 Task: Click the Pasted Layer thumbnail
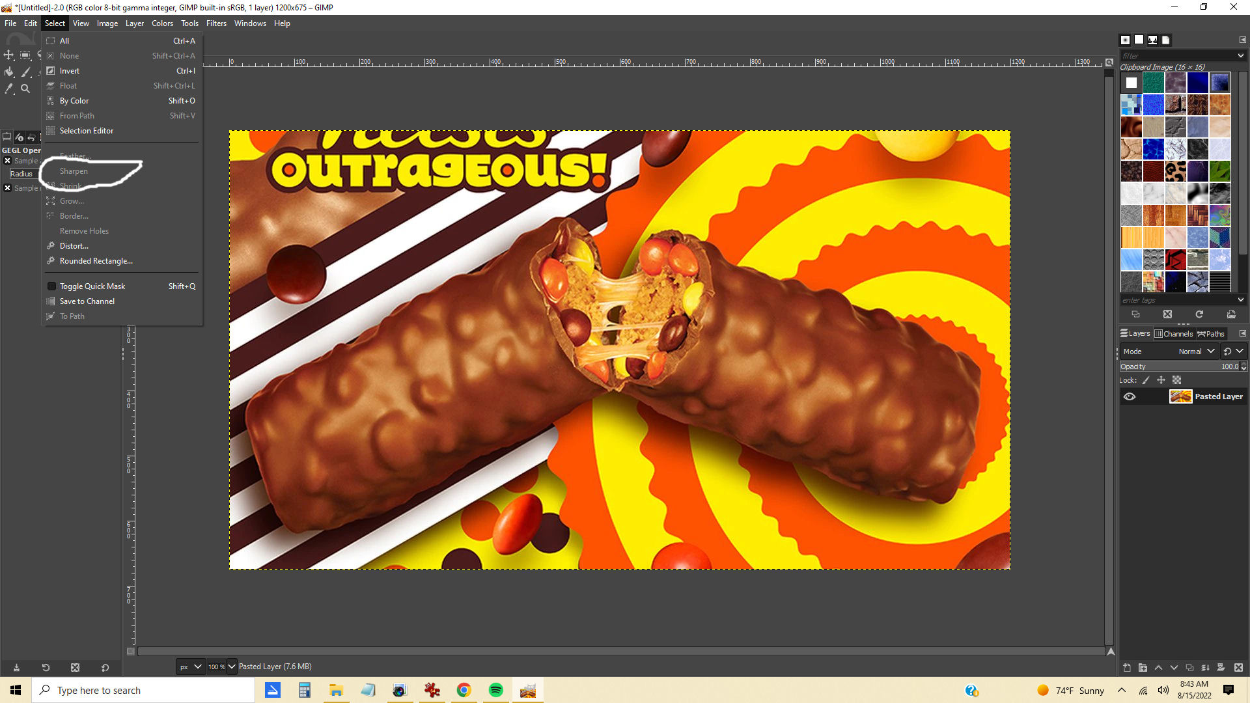tap(1180, 396)
